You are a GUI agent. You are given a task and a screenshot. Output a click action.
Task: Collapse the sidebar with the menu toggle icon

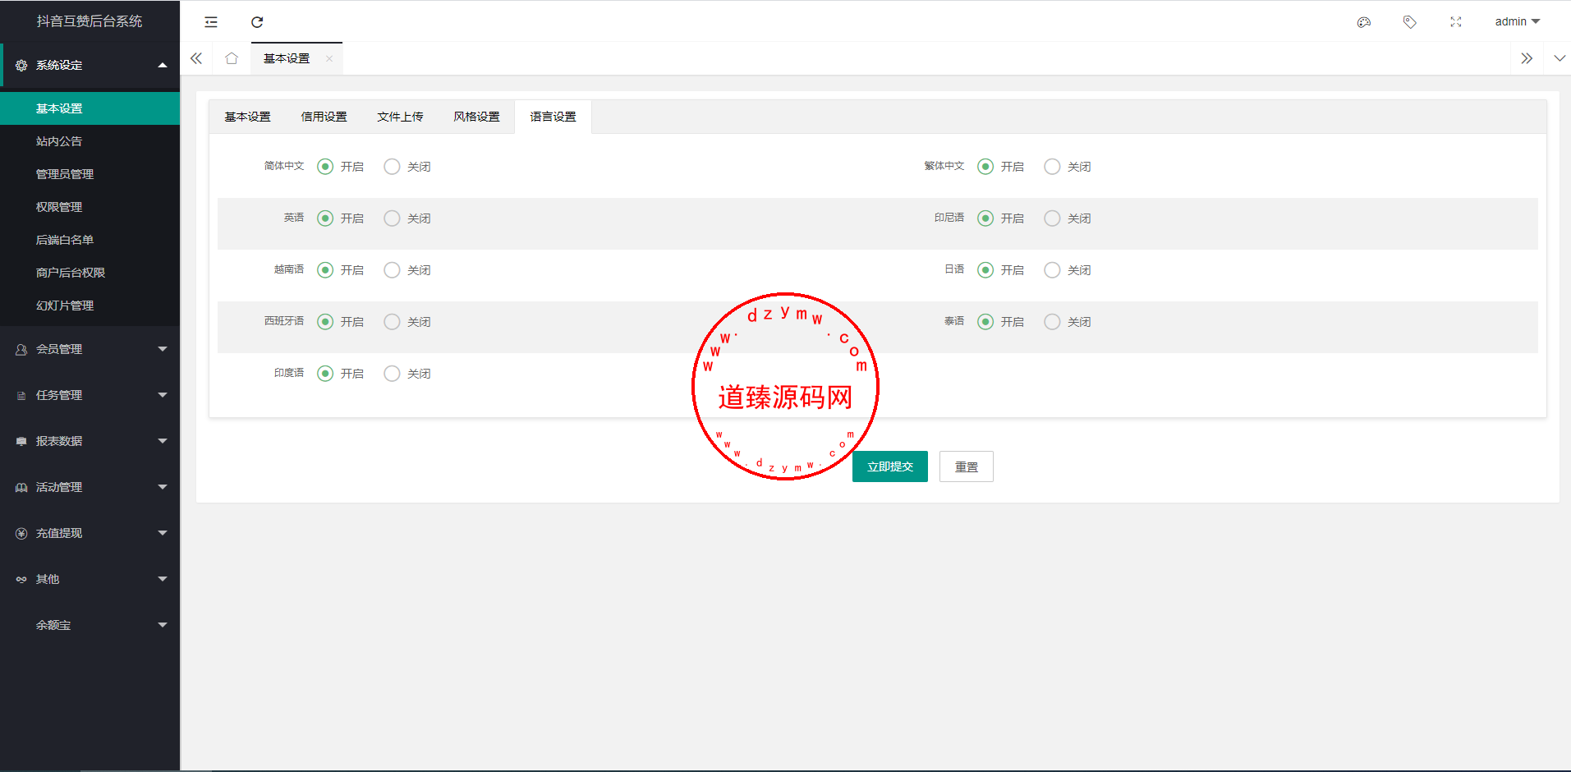pyautogui.click(x=211, y=22)
